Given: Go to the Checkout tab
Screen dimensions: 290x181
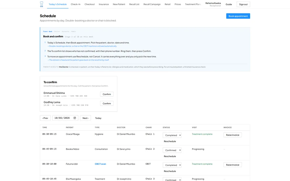Looking at the screenshot, I should (89, 4).
